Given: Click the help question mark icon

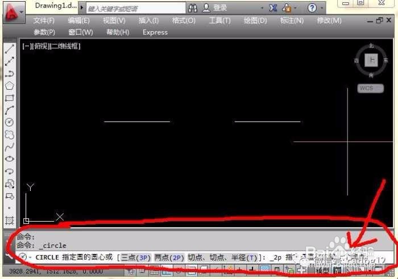Looking at the screenshot, I should pos(312,8).
